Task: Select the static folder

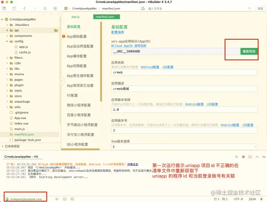Action: pyautogui.click(x=18, y=90)
